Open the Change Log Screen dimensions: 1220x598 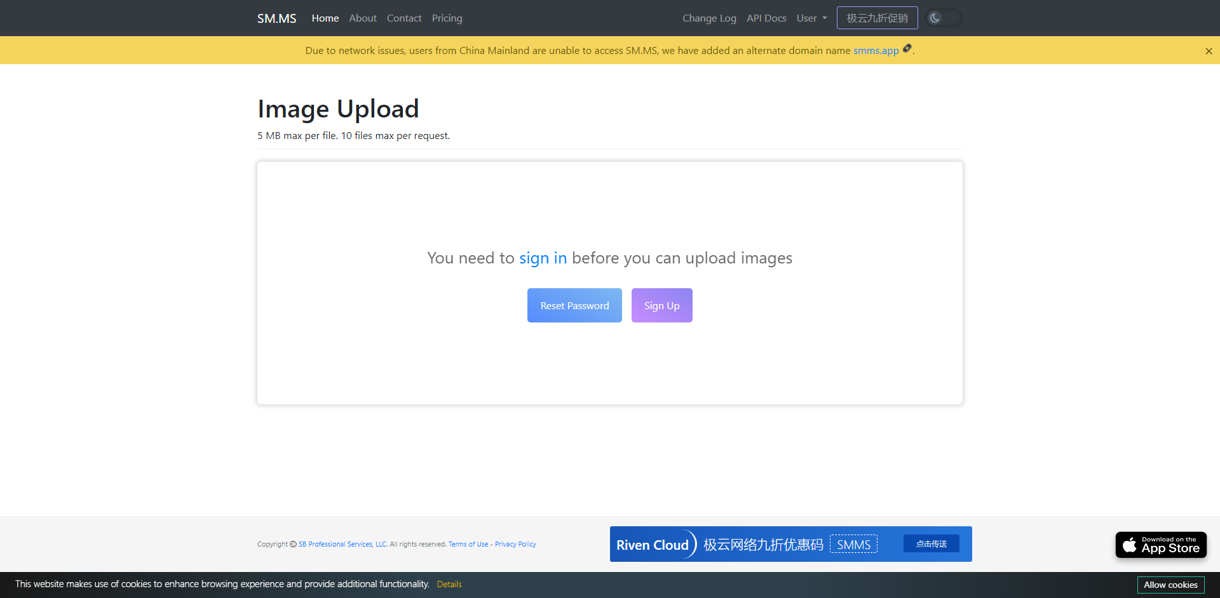pos(709,18)
